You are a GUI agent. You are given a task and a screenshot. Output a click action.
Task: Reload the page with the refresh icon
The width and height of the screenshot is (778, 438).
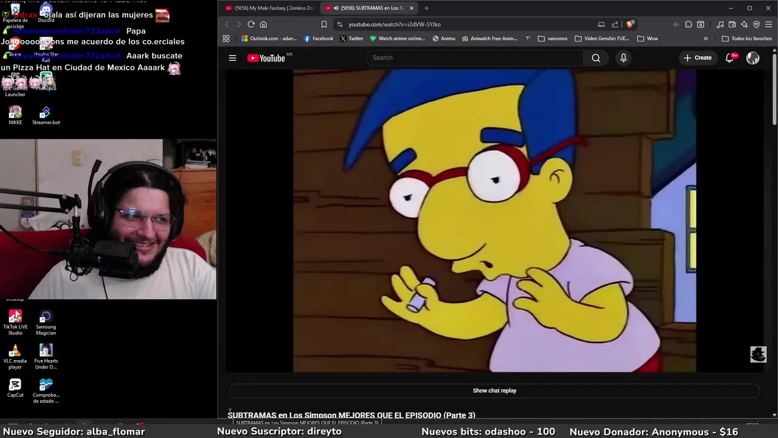251,24
